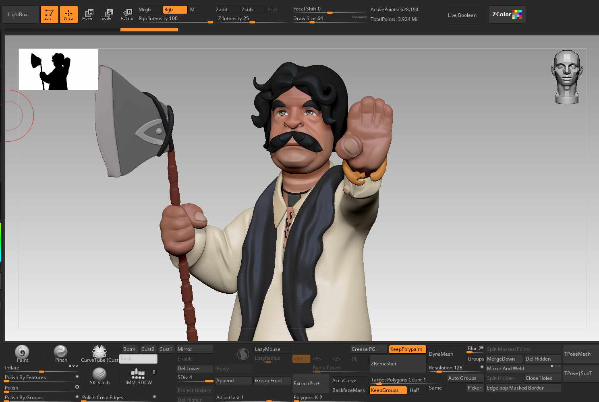Click the ZRemesher button
599x402 pixels.
coord(398,364)
